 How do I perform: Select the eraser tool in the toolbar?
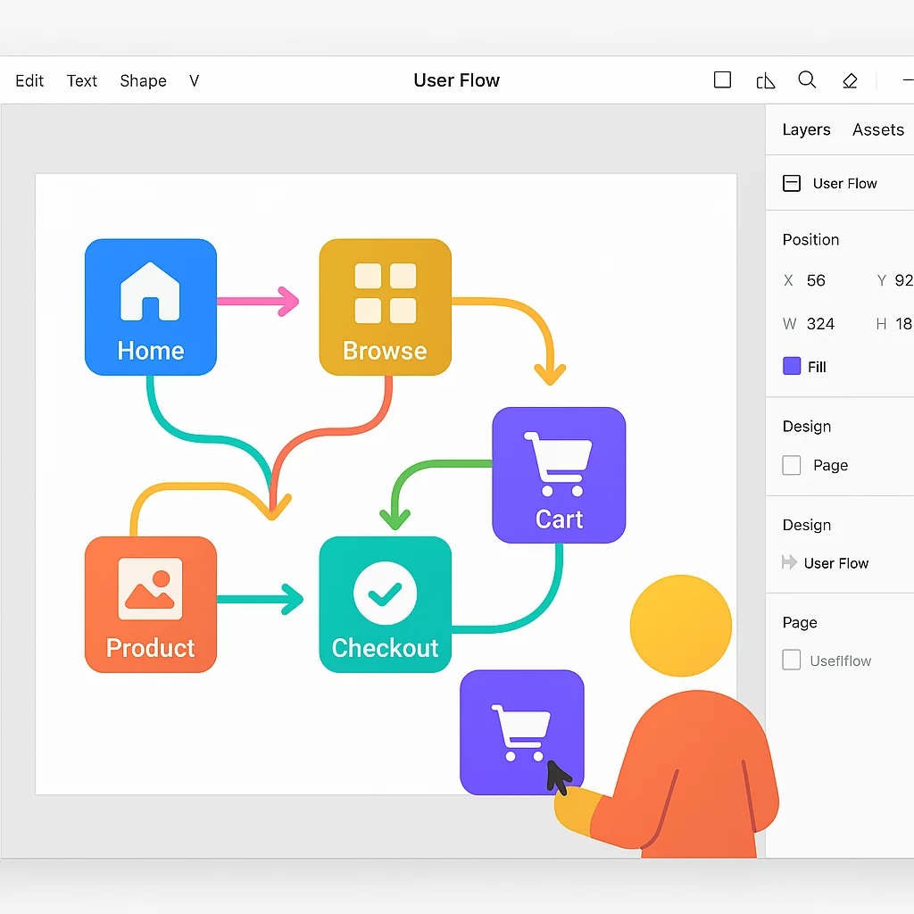[x=850, y=79]
